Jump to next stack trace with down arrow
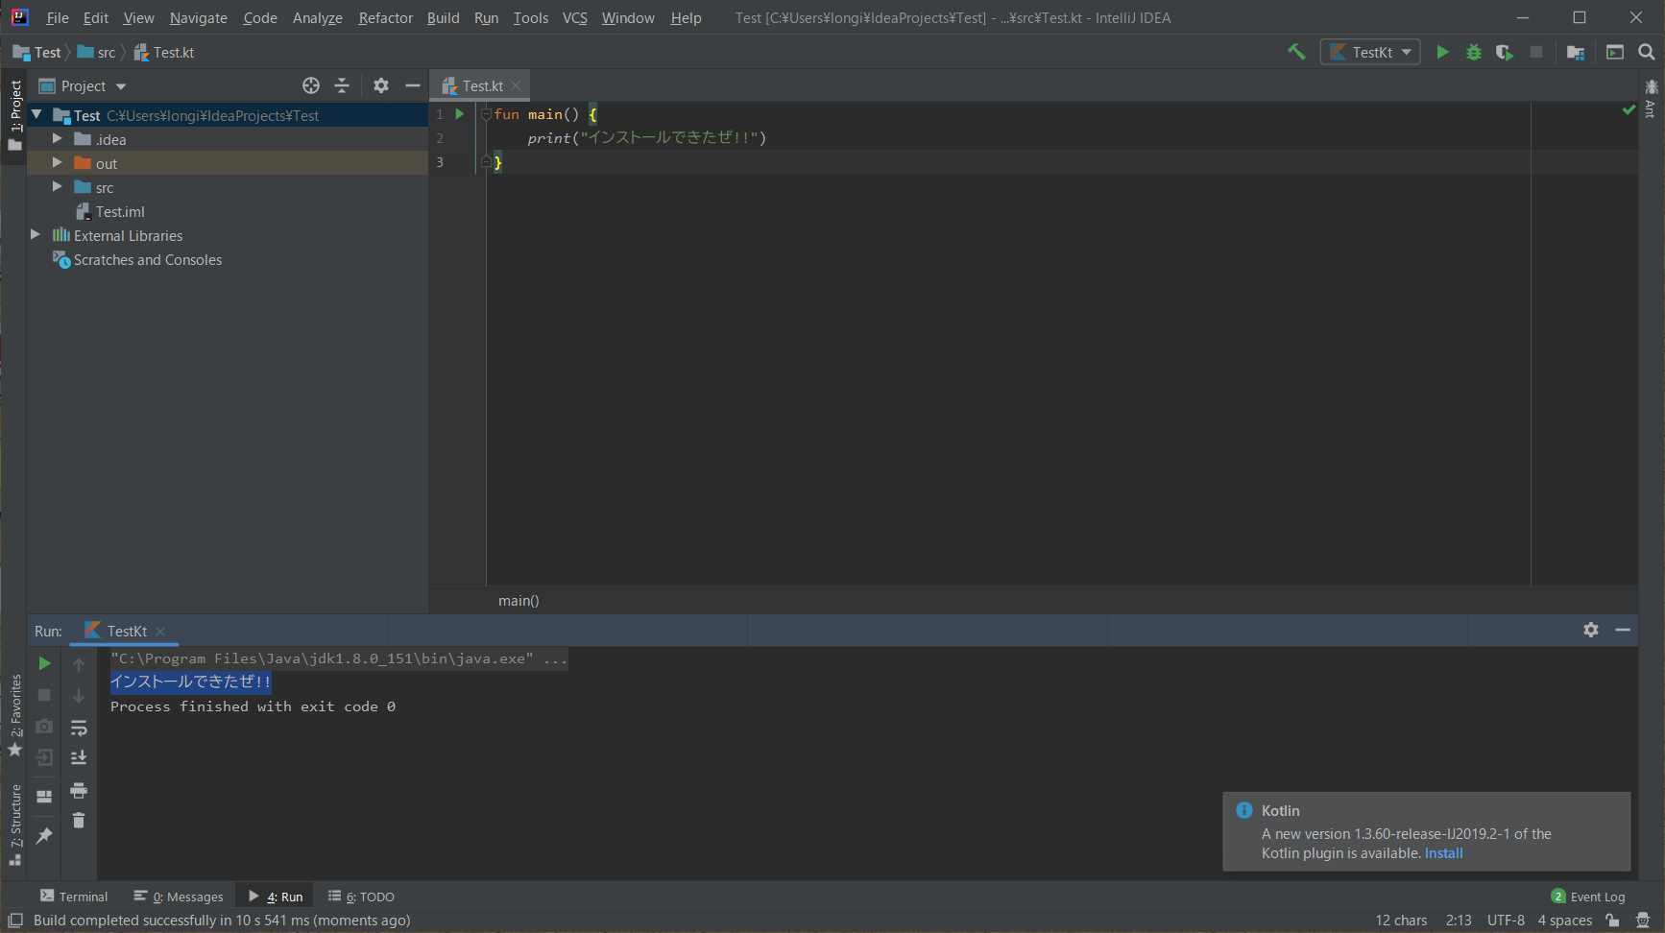Viewport: 1665px width, 933px height. coord(79,695)
